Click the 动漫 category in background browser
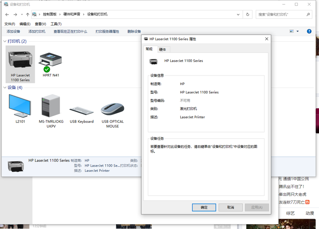 click(x=310, y=213)
